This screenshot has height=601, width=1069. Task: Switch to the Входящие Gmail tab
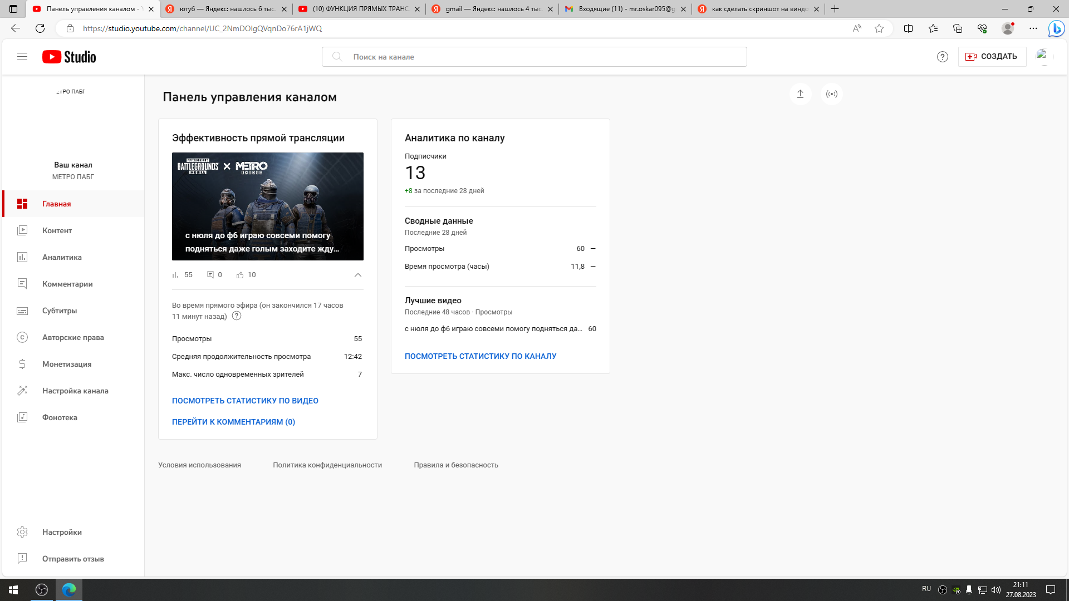click(x=625, y=9)
